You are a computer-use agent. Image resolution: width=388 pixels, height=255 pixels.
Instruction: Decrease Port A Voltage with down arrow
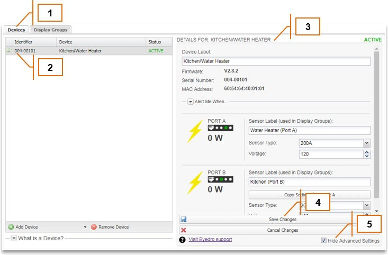(367, 156)
